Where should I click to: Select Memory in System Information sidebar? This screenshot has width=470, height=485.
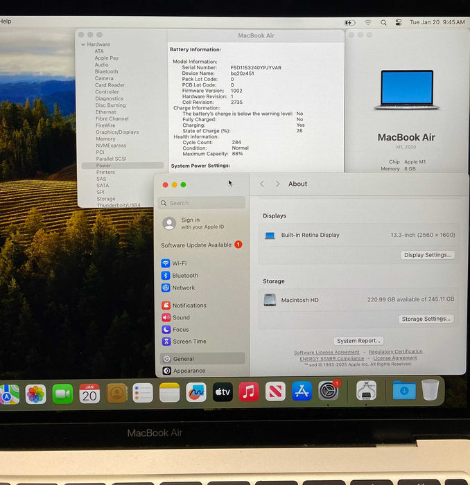click(x=105, y=139)
